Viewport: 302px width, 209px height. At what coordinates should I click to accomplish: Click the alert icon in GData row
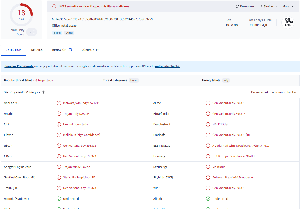59,156
